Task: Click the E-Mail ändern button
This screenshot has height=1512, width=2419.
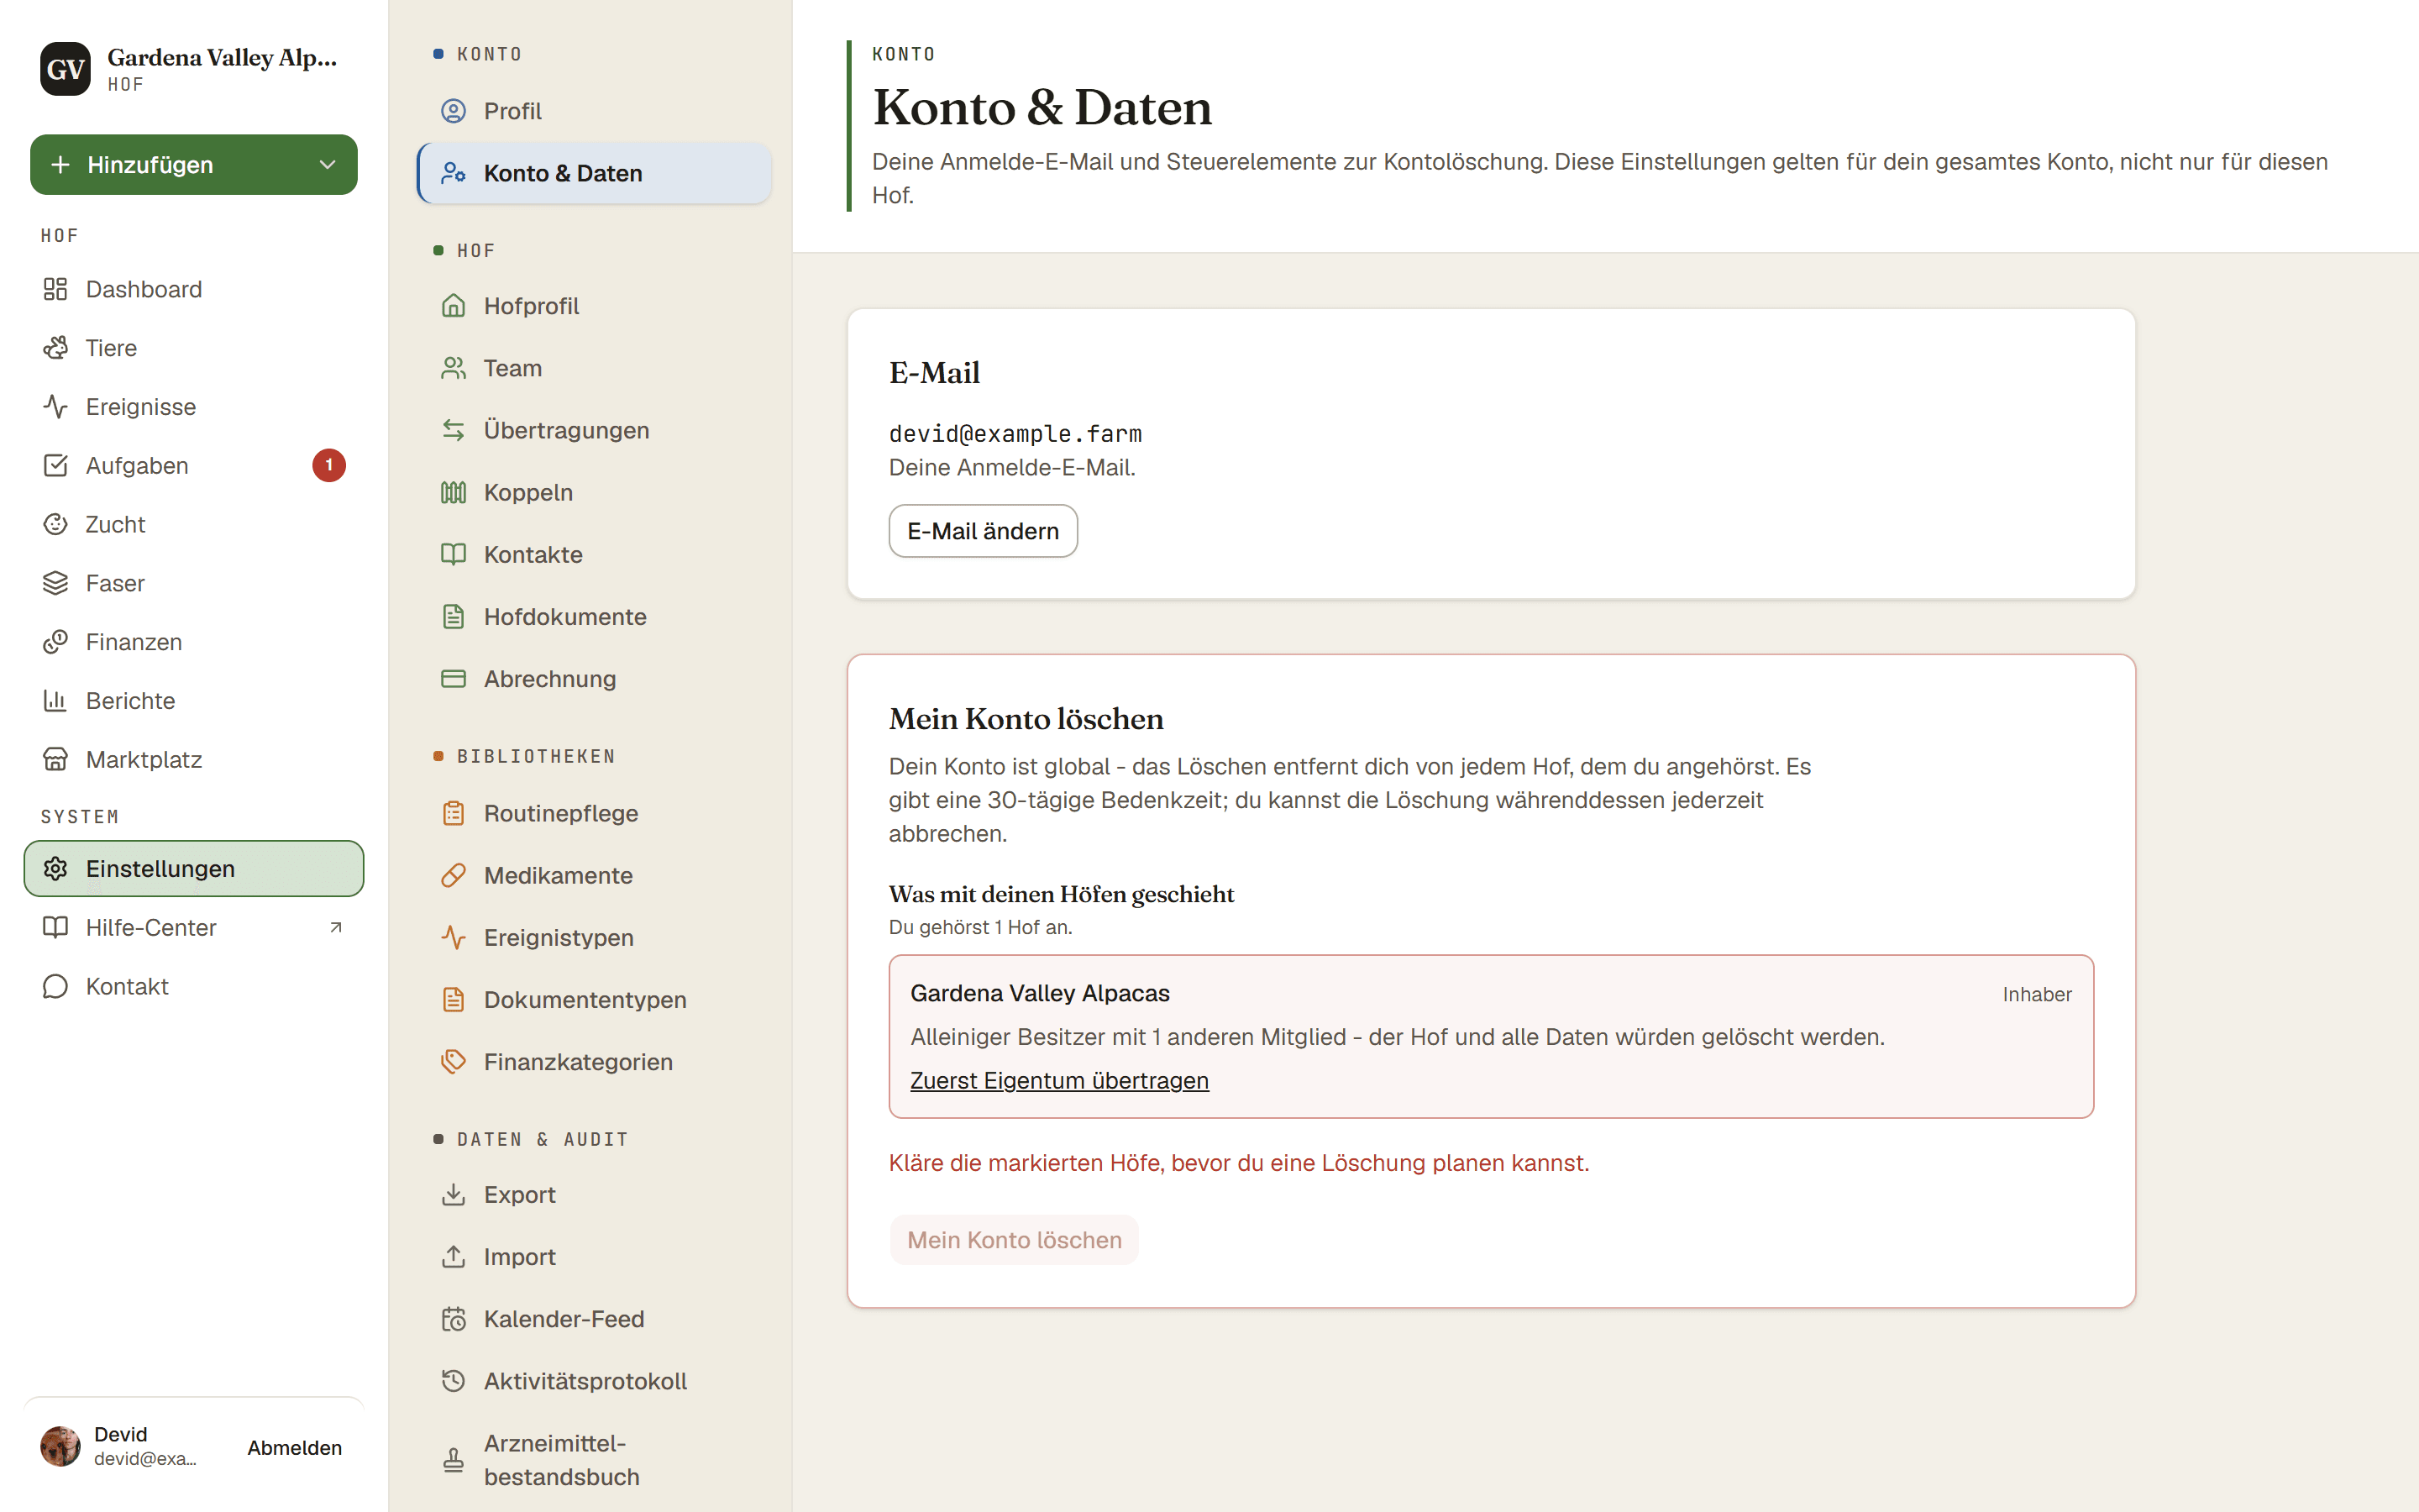Action: [x=983, y=531]
